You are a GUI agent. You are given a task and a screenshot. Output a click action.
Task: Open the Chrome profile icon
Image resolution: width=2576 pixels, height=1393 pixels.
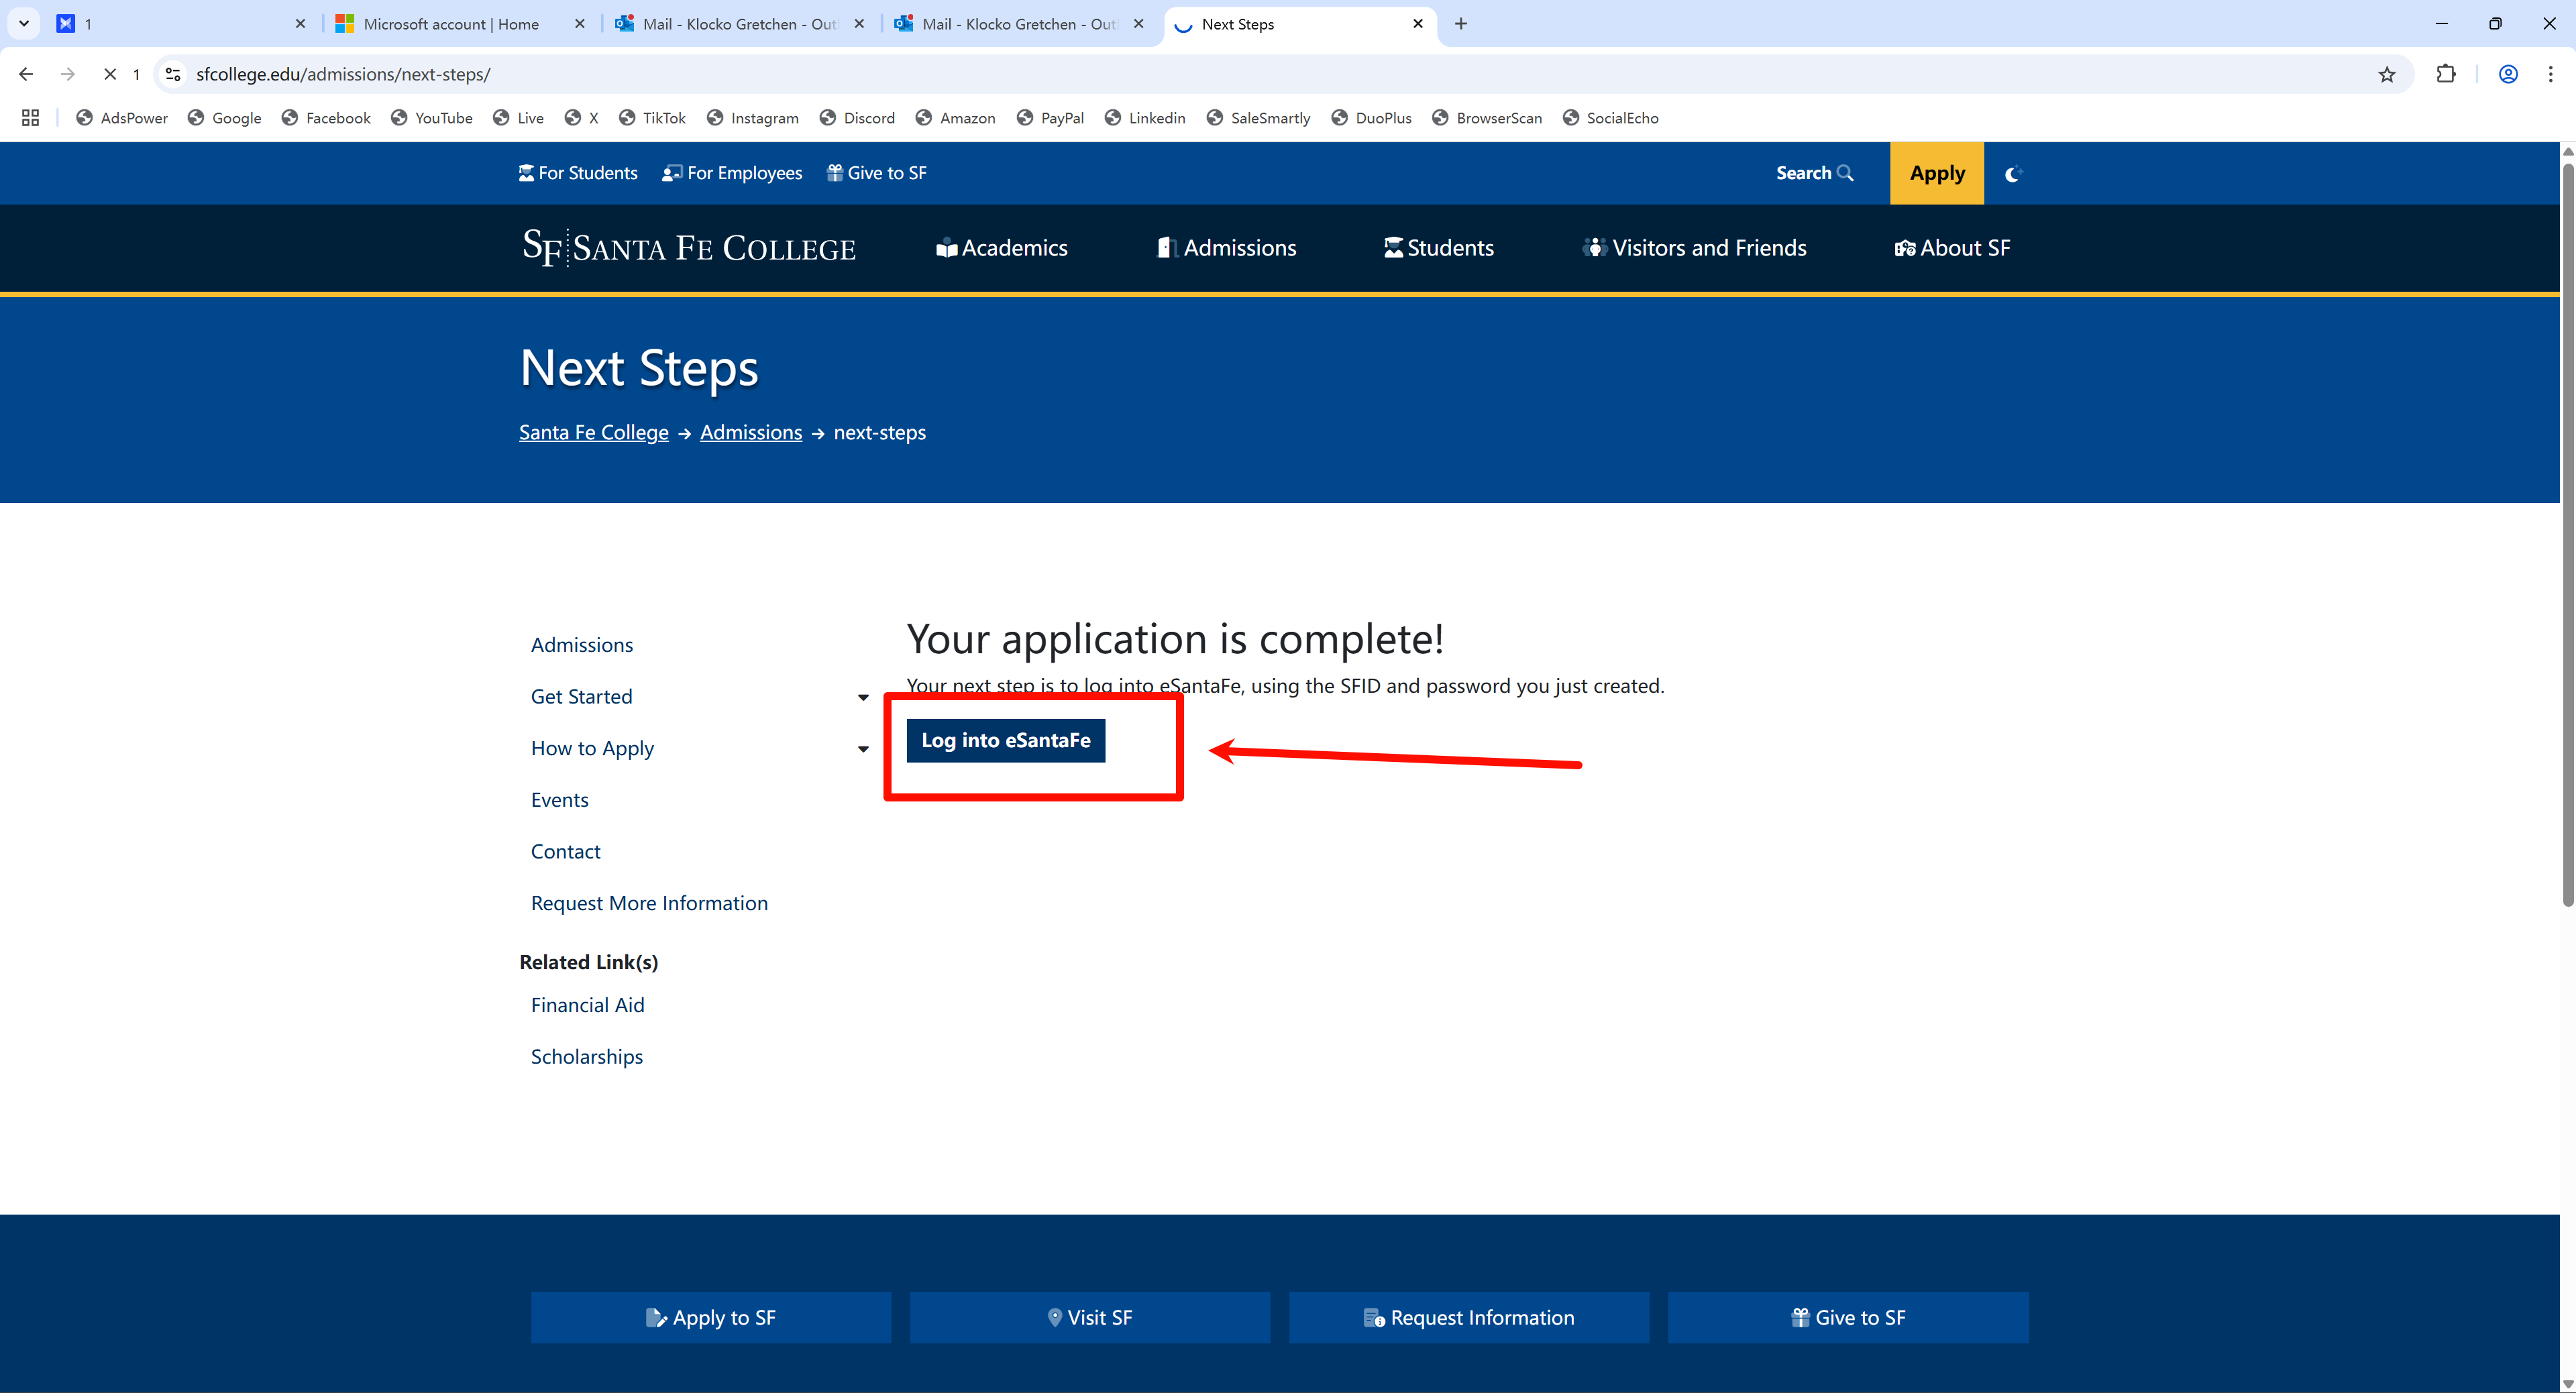click(x=2508, y=74)
